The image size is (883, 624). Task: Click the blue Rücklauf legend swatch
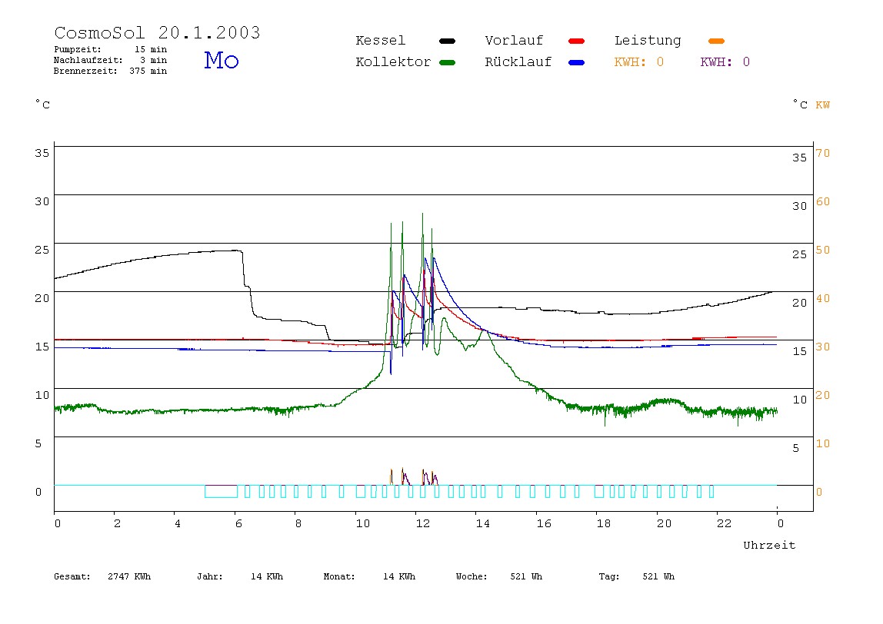(577, 62)
